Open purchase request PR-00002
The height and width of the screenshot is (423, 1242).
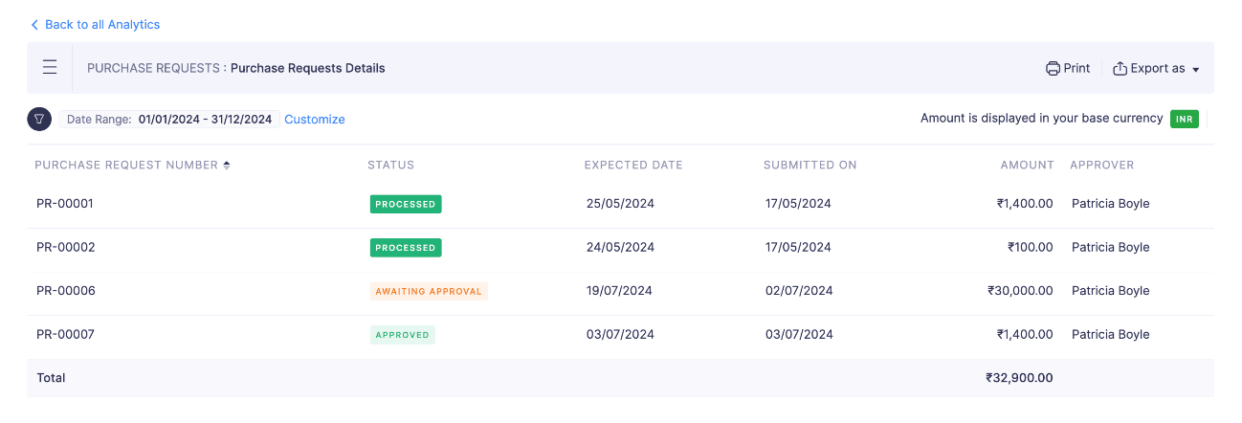66,248
